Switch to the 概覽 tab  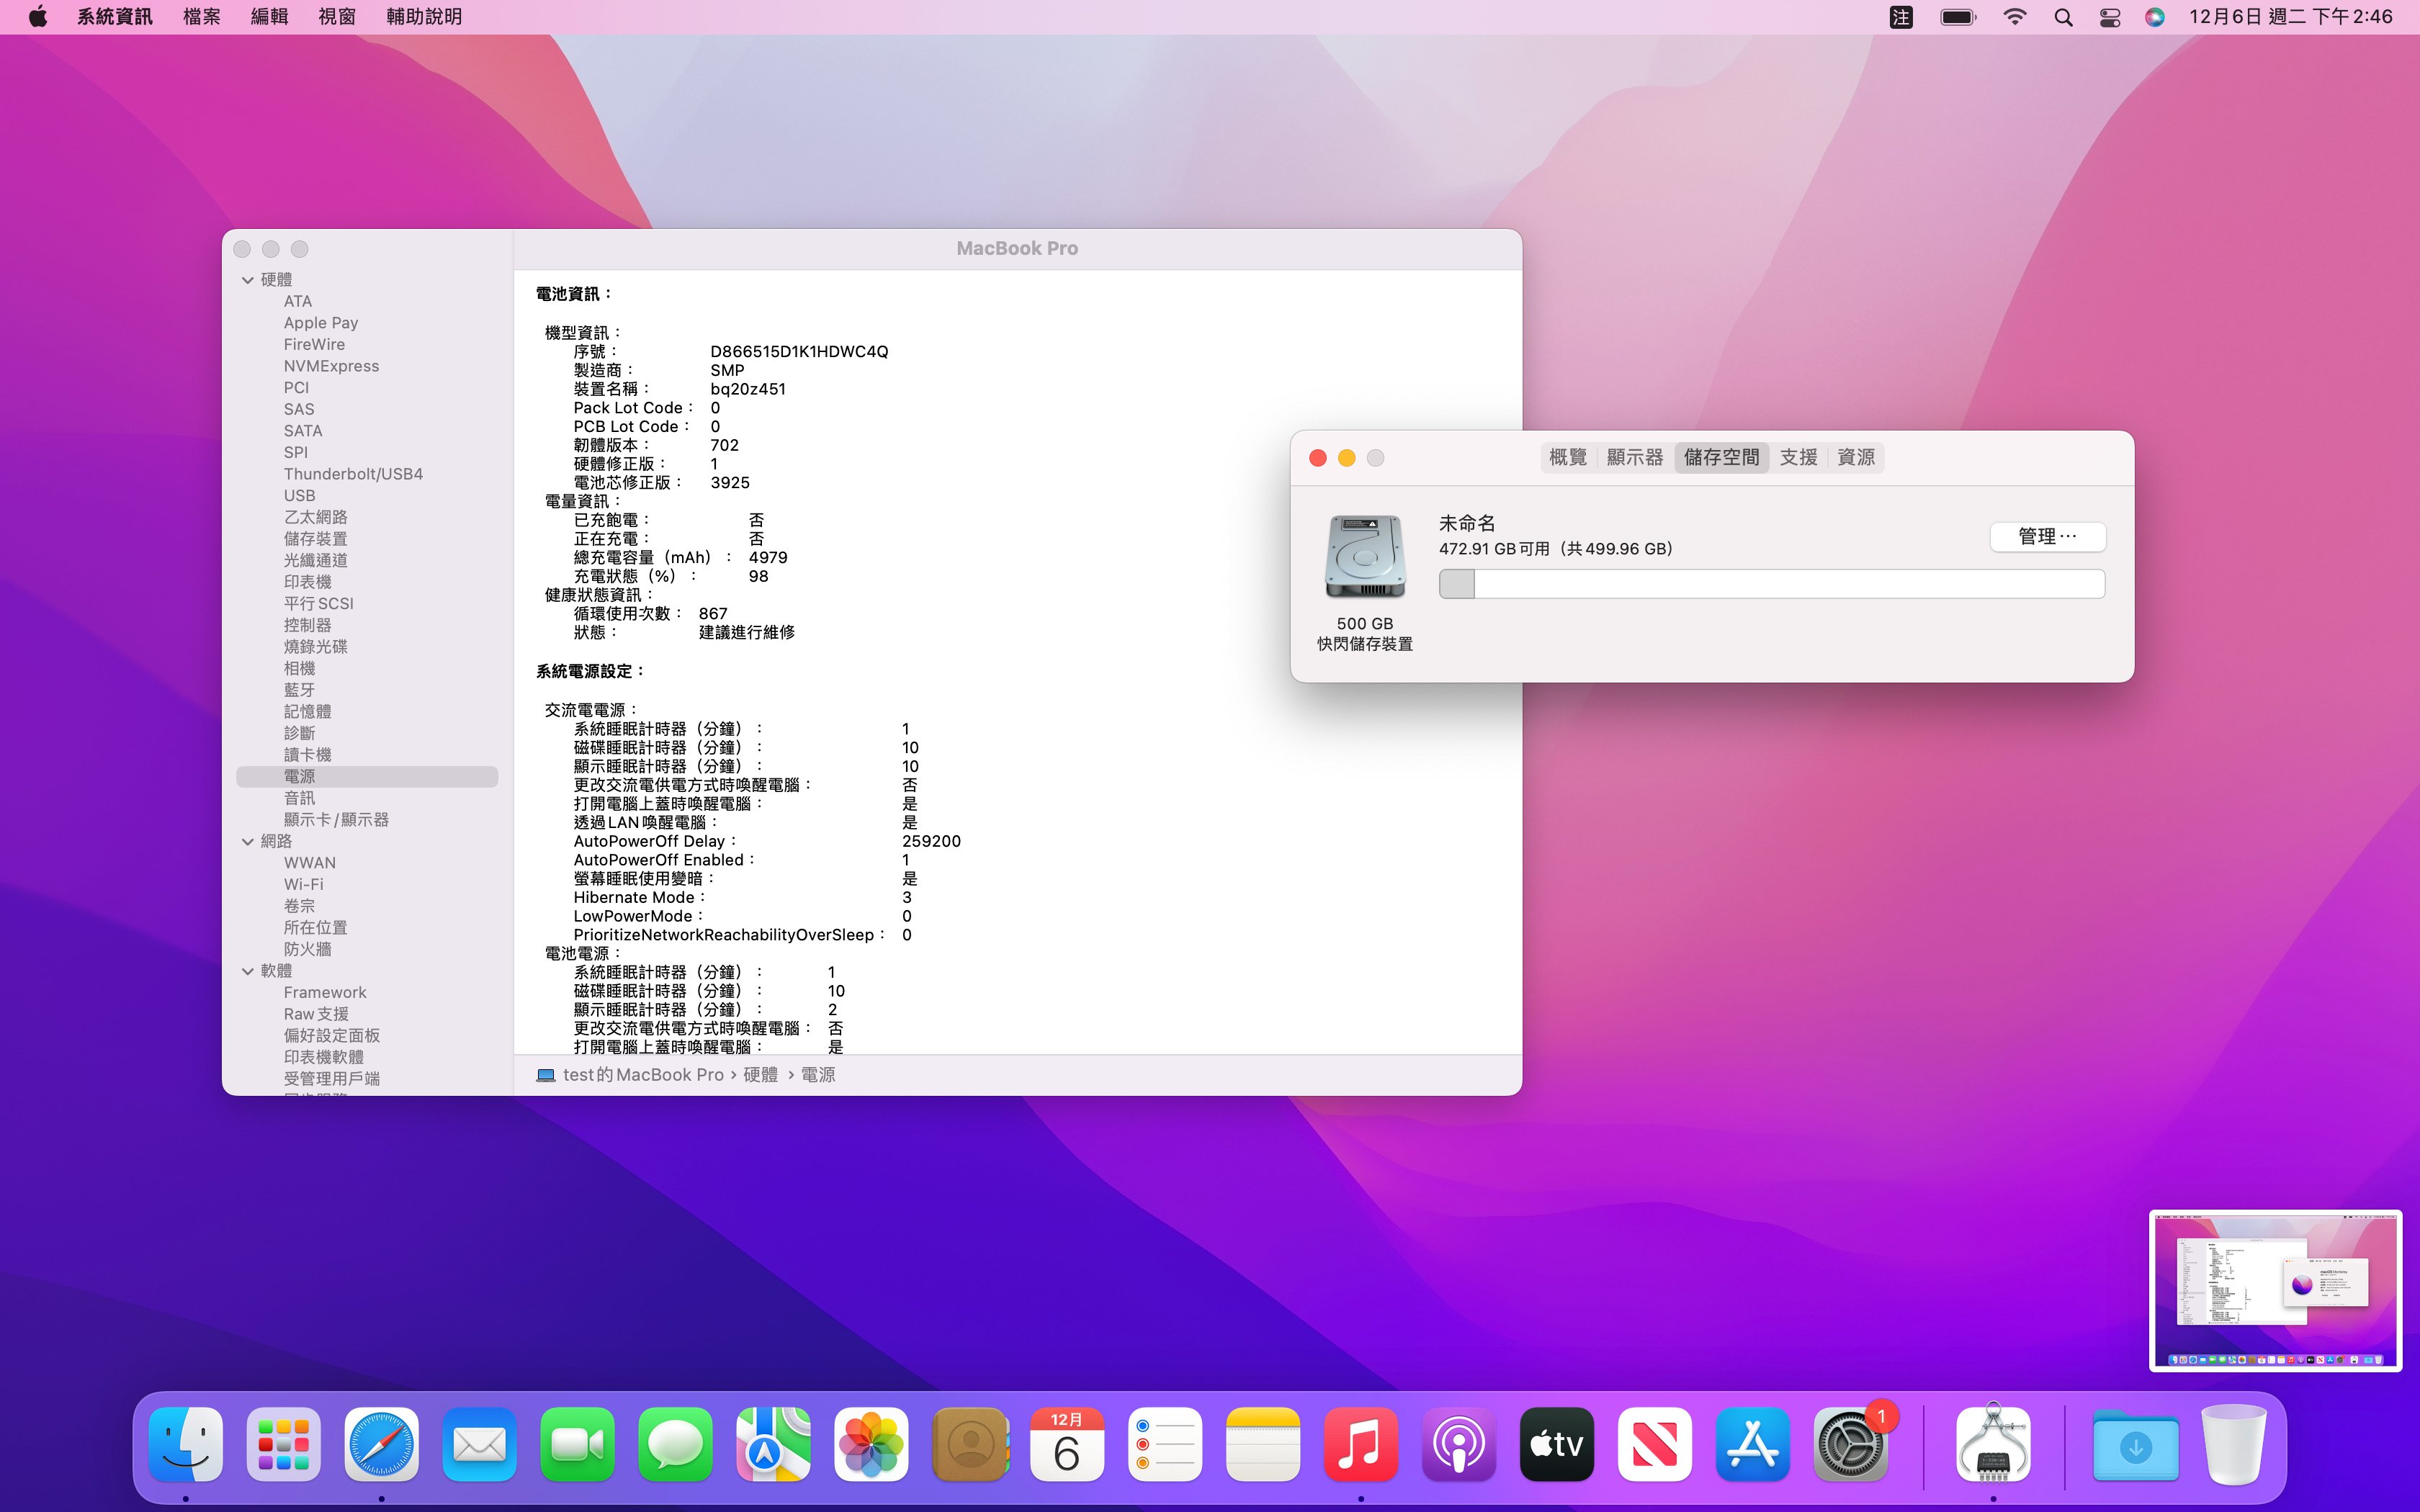pyautogui.click(x=1568, y=457)
